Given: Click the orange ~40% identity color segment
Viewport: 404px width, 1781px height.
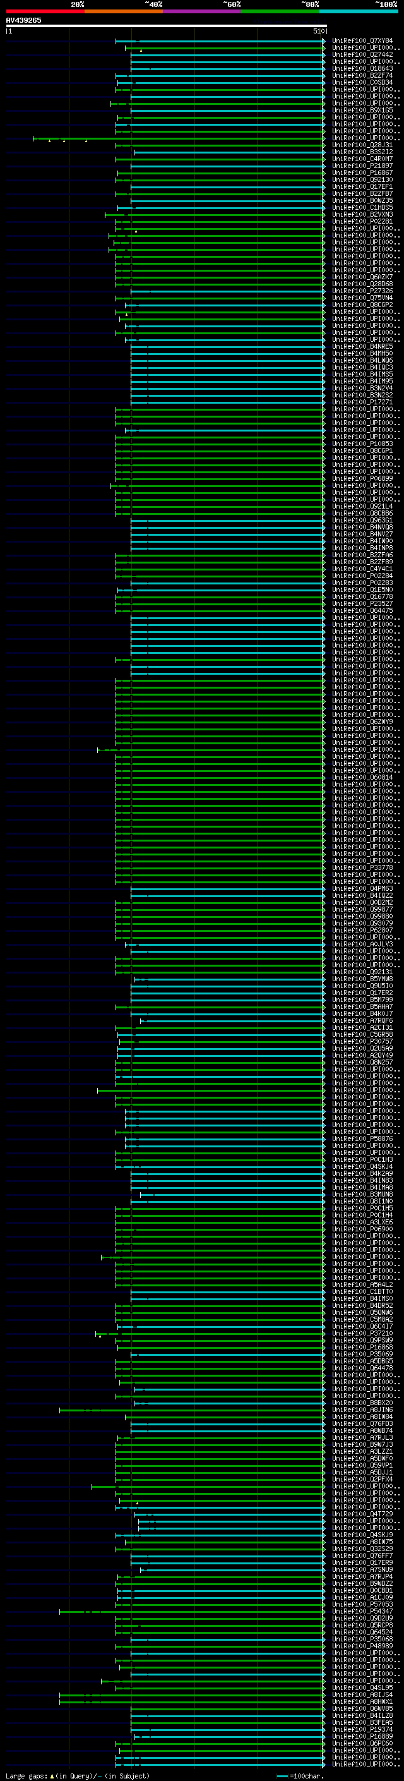Looking at the screenshot, I should click(124, 11).
